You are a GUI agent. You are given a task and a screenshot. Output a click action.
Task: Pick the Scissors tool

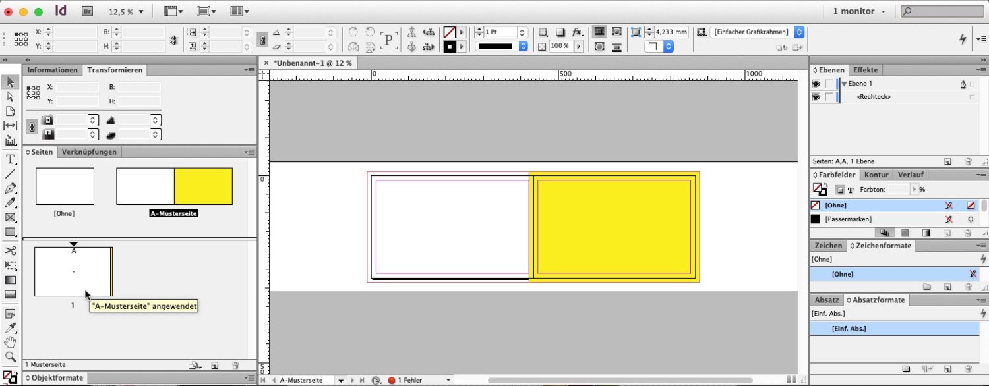pos(11,251)
